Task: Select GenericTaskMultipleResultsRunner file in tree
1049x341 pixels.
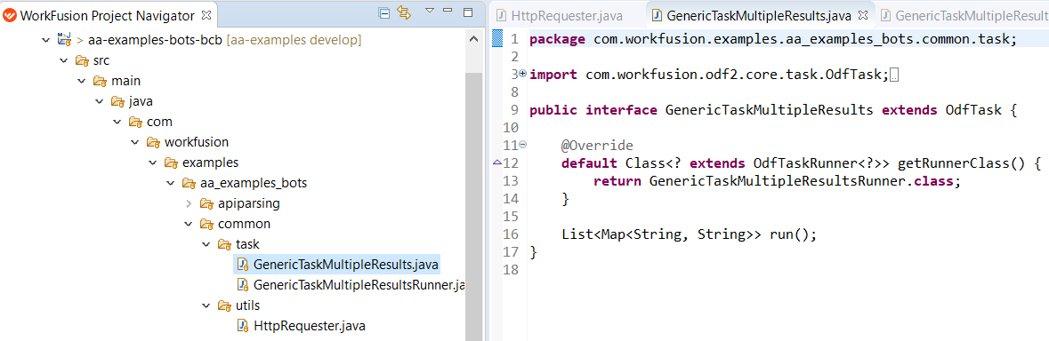Action: coord(359,286)
